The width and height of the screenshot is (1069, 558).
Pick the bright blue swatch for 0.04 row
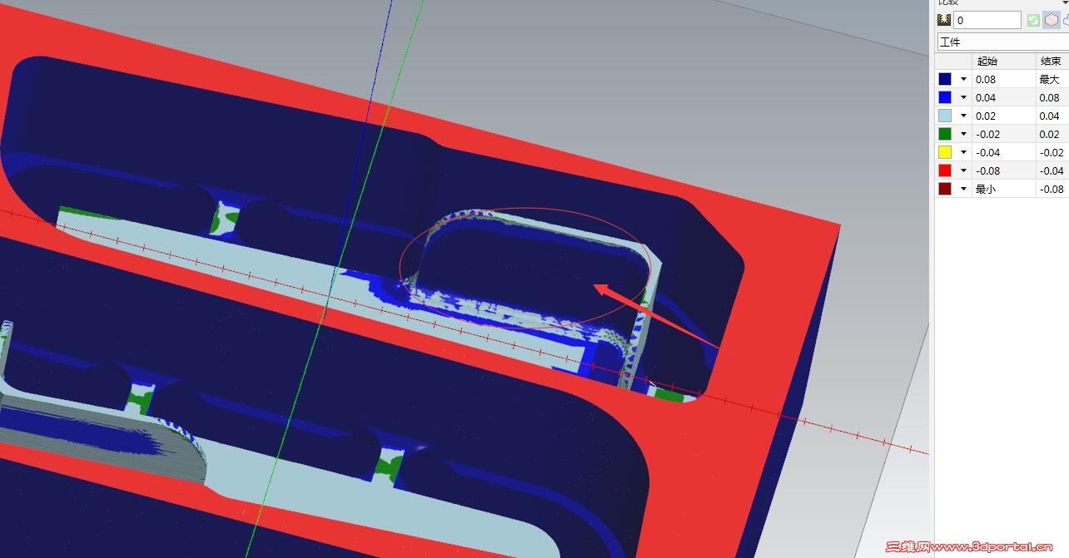pos(945,97)
